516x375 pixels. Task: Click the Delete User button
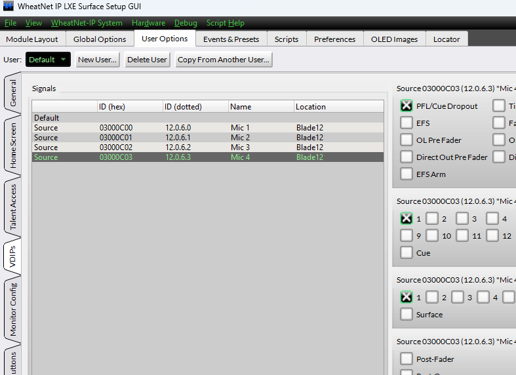coord(147,60)
